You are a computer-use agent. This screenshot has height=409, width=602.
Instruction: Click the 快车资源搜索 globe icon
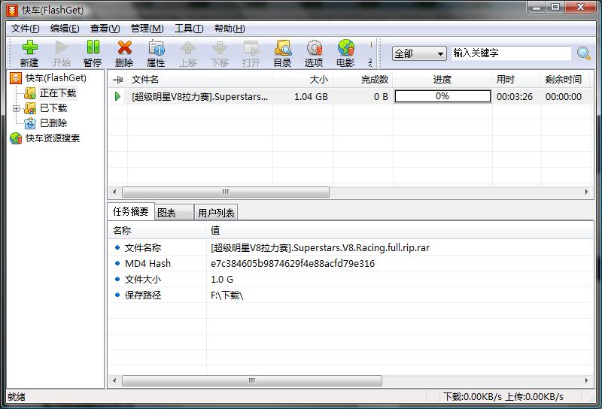click(x=16, y=138)
